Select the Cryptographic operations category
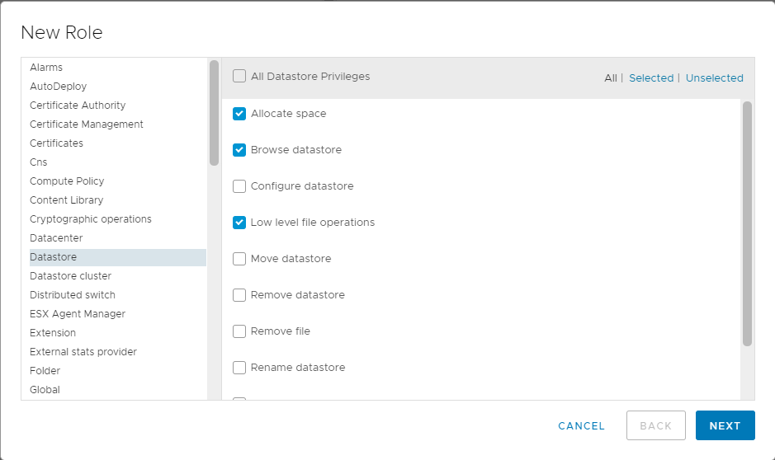 [90, 219]
